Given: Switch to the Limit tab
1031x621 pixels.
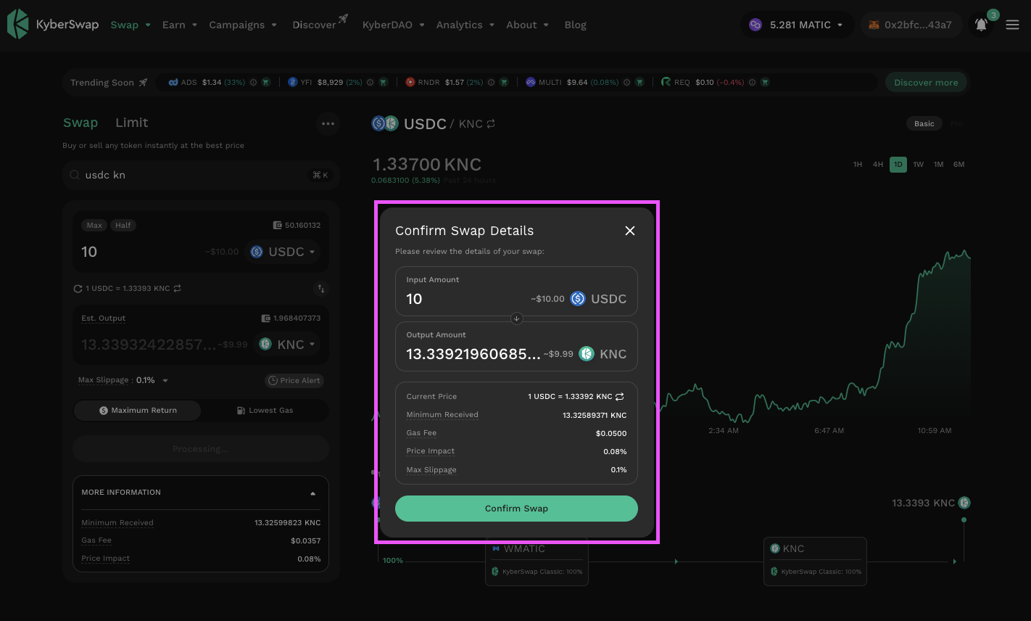Looking at the screenshot, I should [131, 123].
